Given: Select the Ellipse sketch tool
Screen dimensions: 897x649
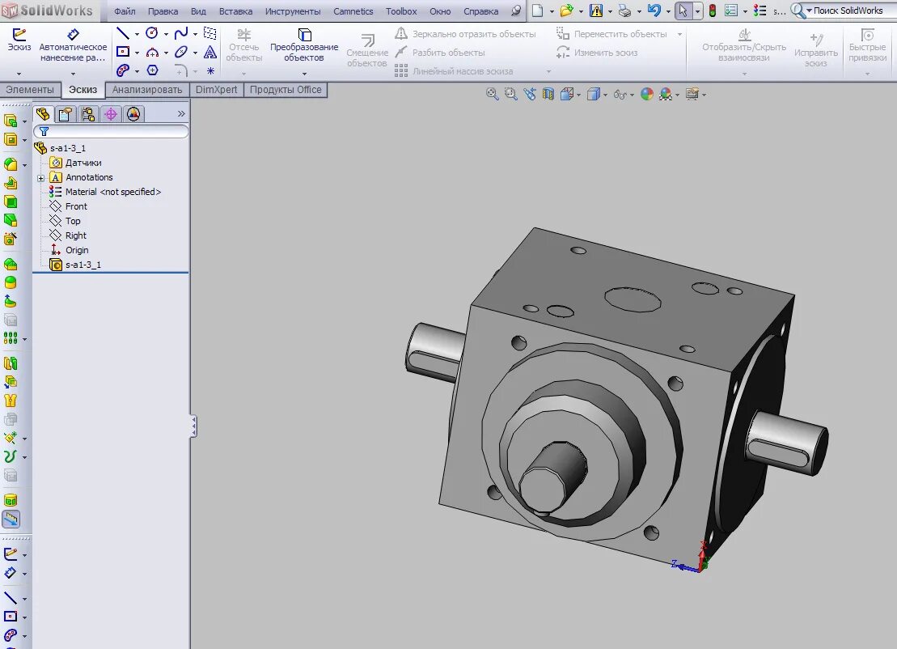Looking at the screenshot, I should [x=180, y=52].
